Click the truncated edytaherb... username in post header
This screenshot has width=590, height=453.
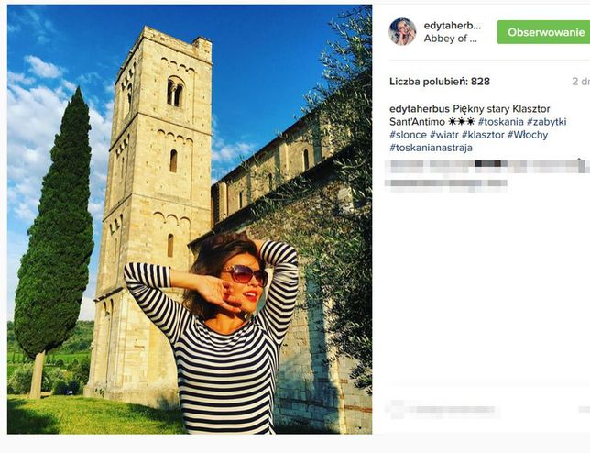point(453,26)
